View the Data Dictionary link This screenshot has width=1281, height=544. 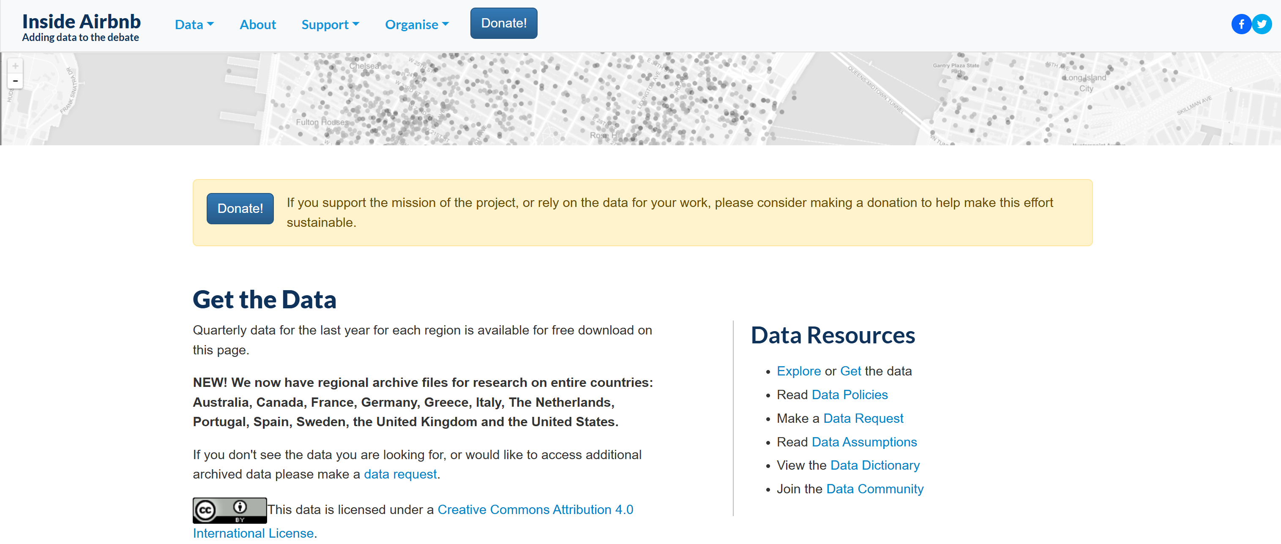pyautogui.click(x=875, y=465)
